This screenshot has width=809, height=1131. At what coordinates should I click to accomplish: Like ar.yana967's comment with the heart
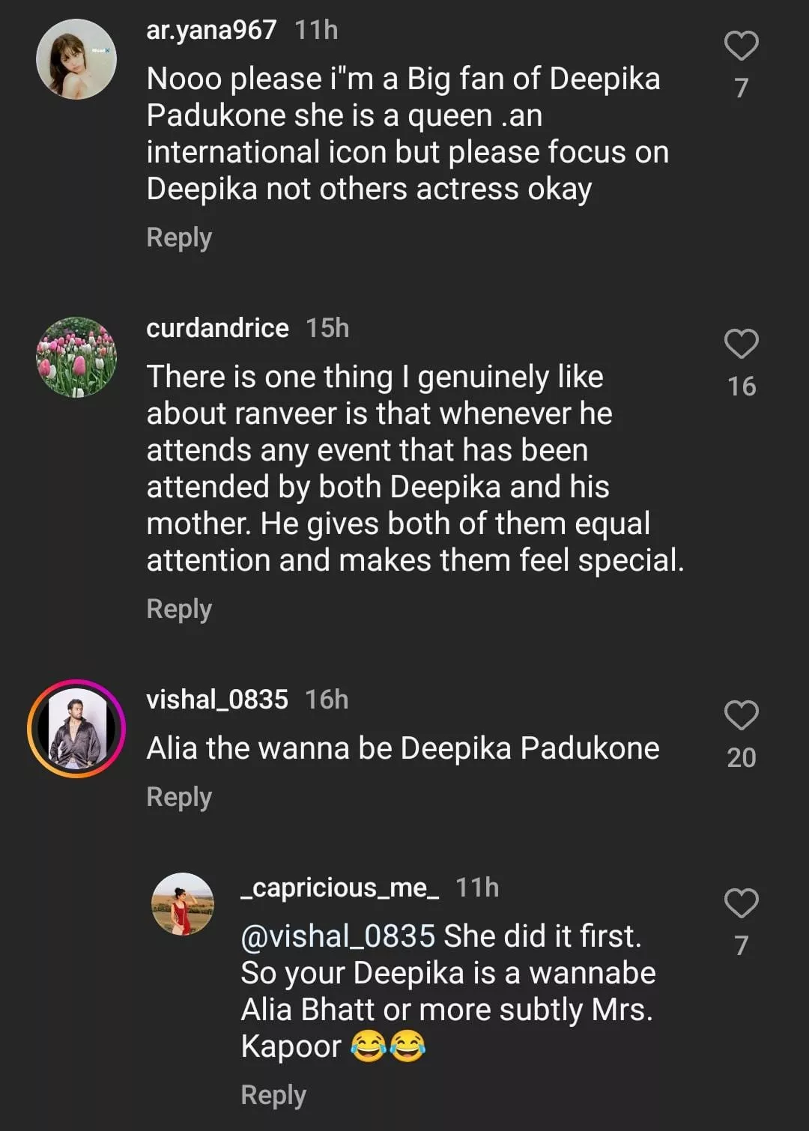(x=741, y=46)
